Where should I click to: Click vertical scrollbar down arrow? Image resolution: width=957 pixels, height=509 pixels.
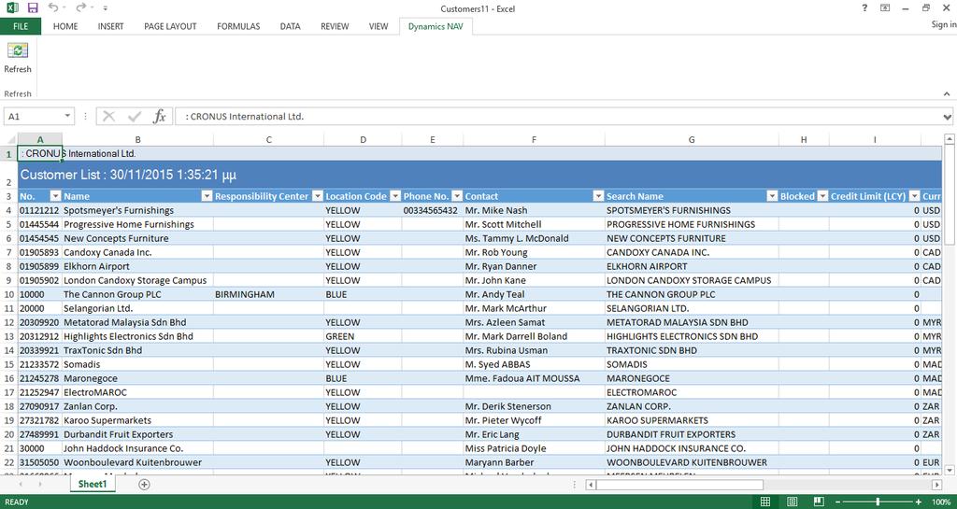(x=950, y=470)
